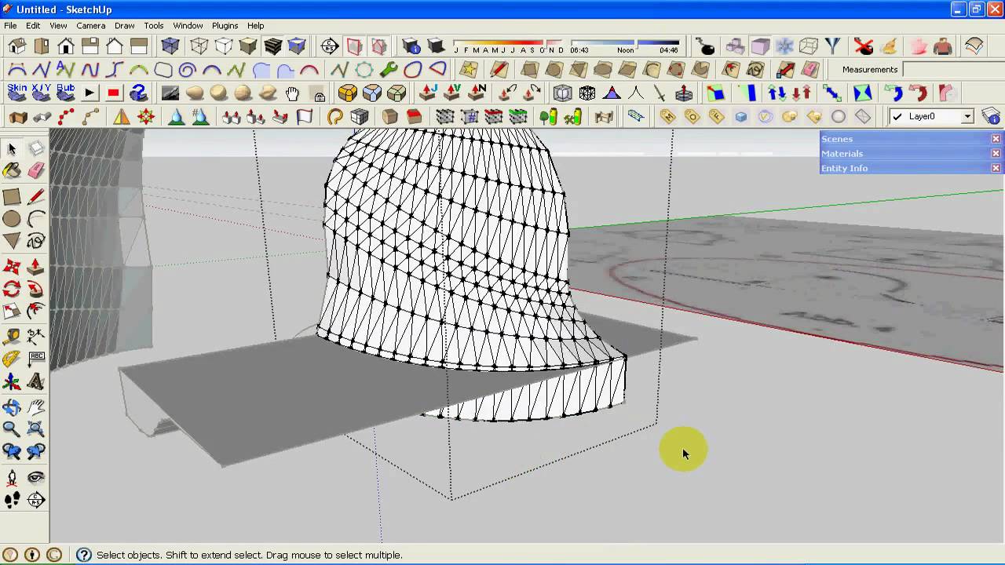
Task: Select the Tape Measure tool
Action: [12, 337]
